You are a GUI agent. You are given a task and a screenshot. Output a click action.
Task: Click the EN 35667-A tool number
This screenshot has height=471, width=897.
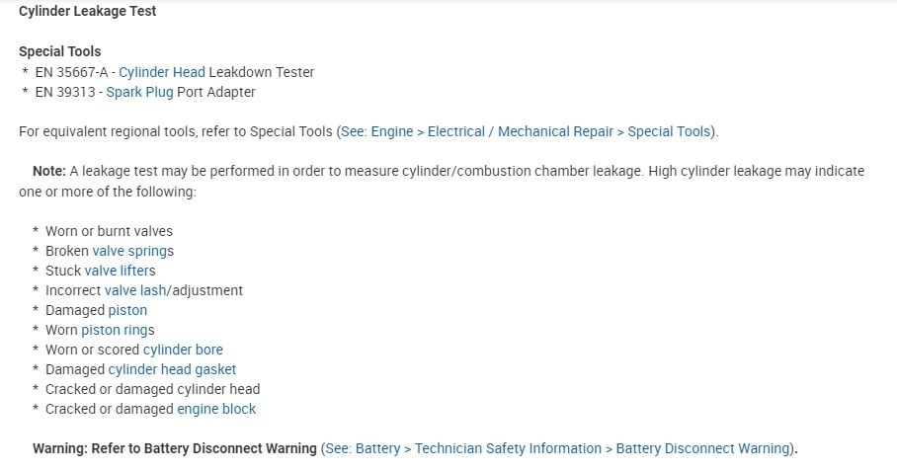(70, 72)
